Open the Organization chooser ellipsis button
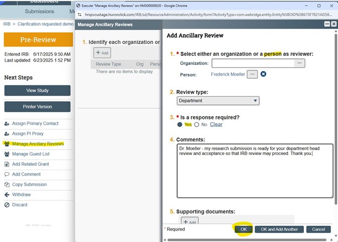 300,63
